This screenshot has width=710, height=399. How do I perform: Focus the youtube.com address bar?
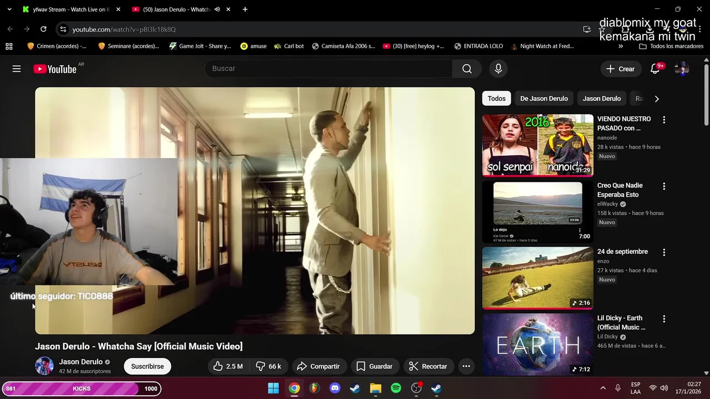pos(322,29)
